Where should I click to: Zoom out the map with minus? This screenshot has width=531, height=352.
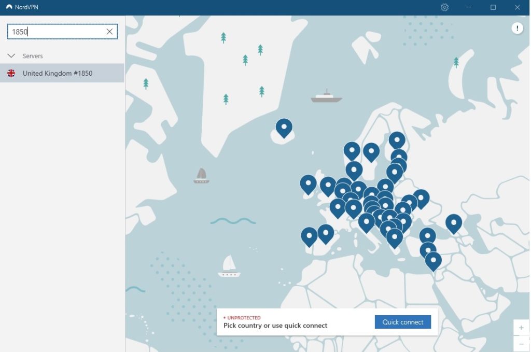[521, 344]
